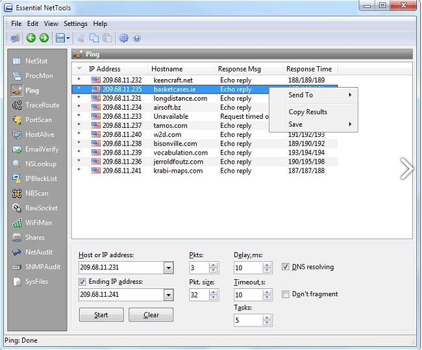Open the WiFiMan tool

(32, 223)
